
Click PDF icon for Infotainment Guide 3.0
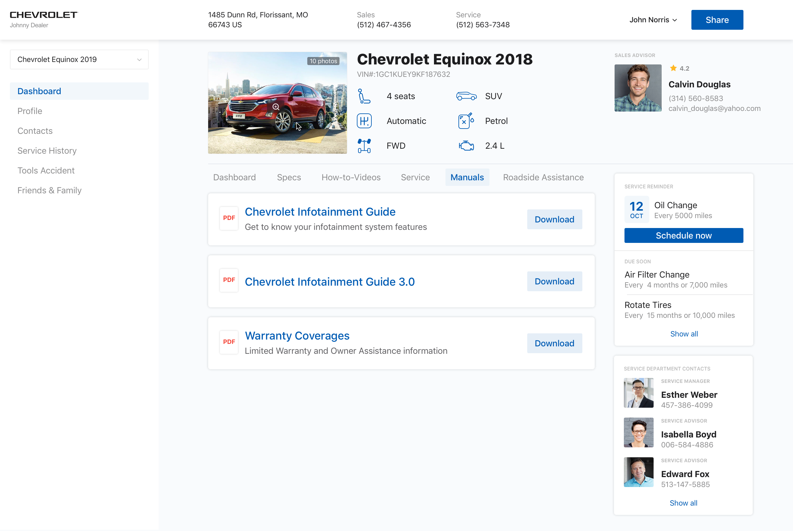229,280
